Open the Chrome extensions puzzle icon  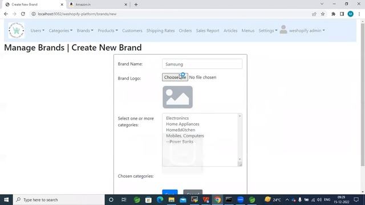tap(333, 14)
